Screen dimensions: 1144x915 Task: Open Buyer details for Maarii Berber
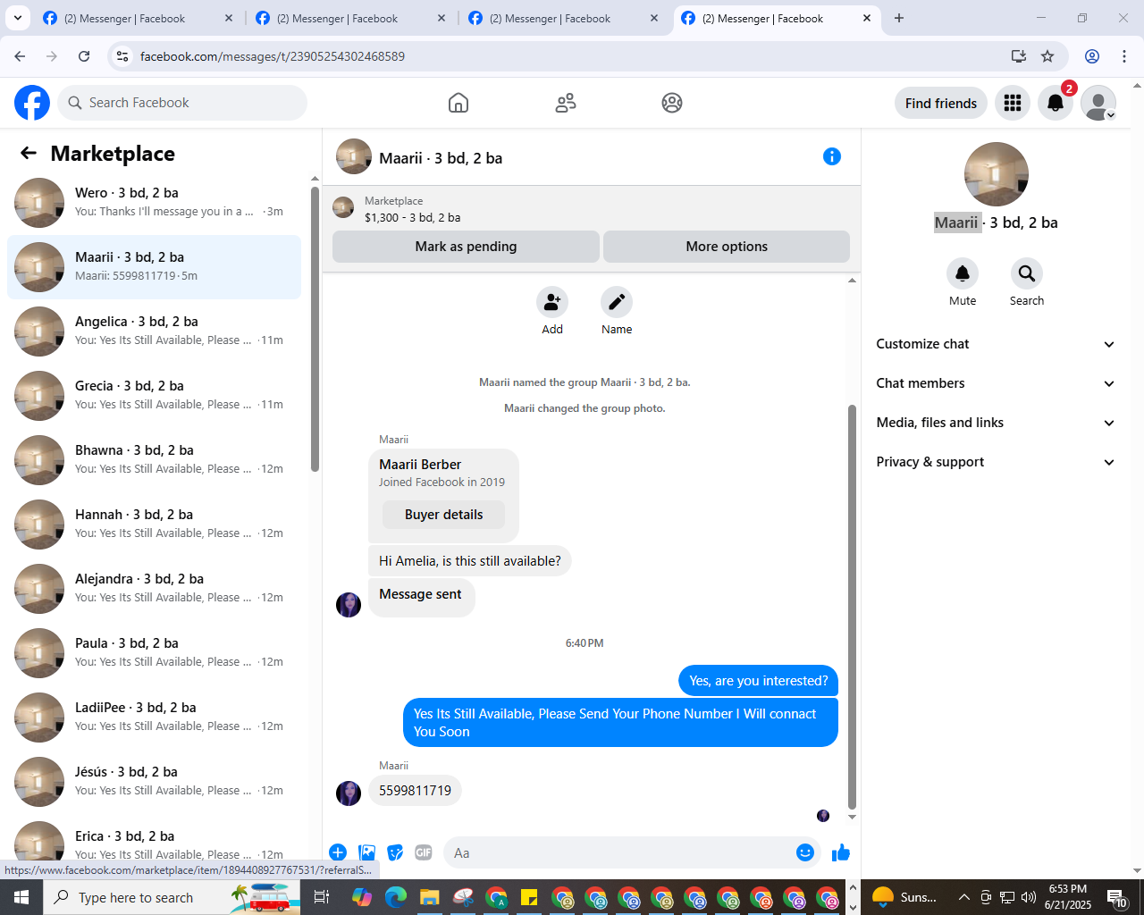[x=443, y=515]
